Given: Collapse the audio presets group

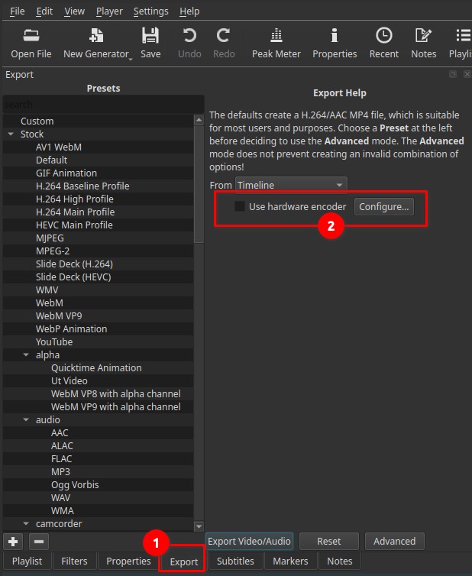Looking at the screenshot, I should click(x=26, y=420).
